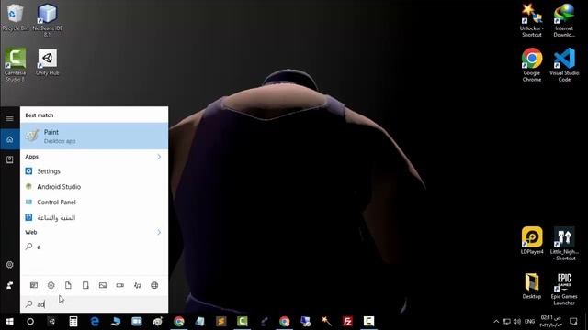Select the Unlocker Shortcut desktop icon

[532, 20]
